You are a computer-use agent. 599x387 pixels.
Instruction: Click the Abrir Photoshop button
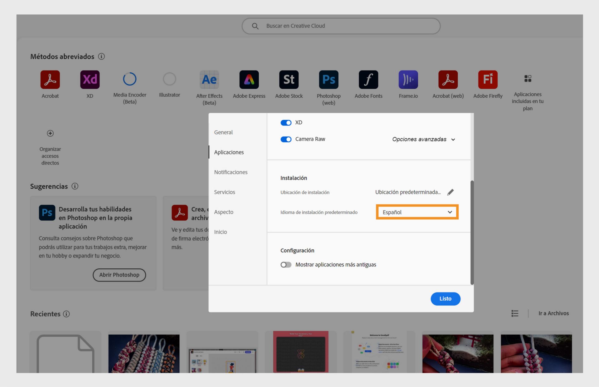tap(119, 275)
